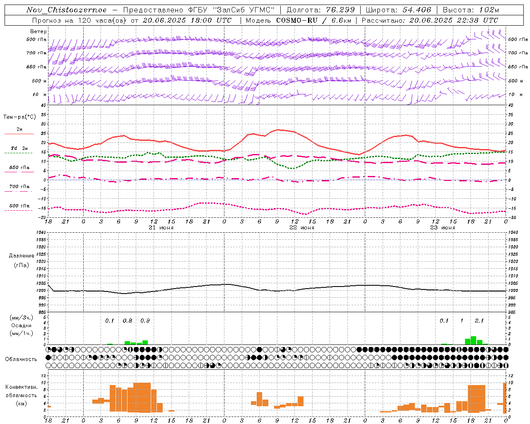This screenshot has height=424, width=530.
Task: Click the forecast start 20.06.2025 18:00 UTC
Action: pyautogui.click(x=187, y=20)
